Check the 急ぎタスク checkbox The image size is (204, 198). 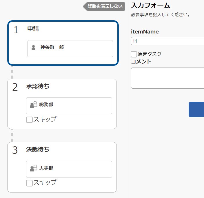(x=134, y=54)
